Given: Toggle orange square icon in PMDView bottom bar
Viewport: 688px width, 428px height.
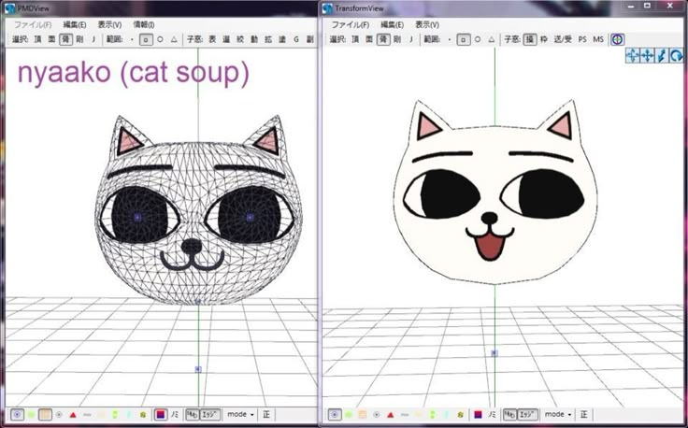Looking at the screenshot, I should [45, 414].
